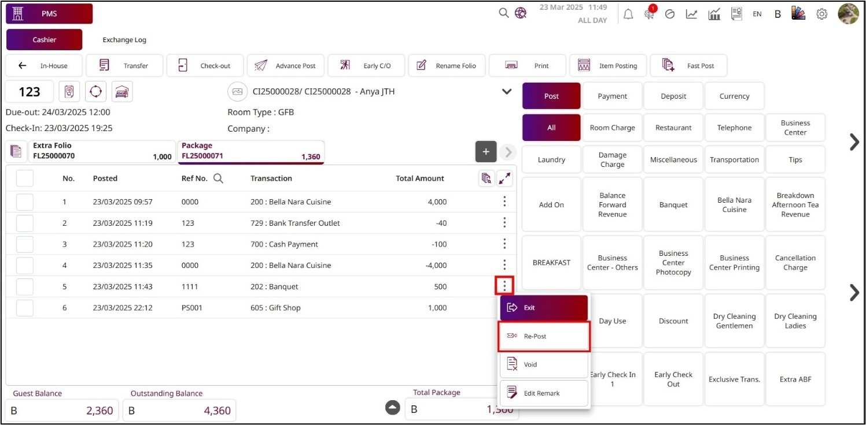Viewport: 866px width, 425px height.
Task: Click the room number 123 field
Action: pyautogui.click(x=30, y=92)
